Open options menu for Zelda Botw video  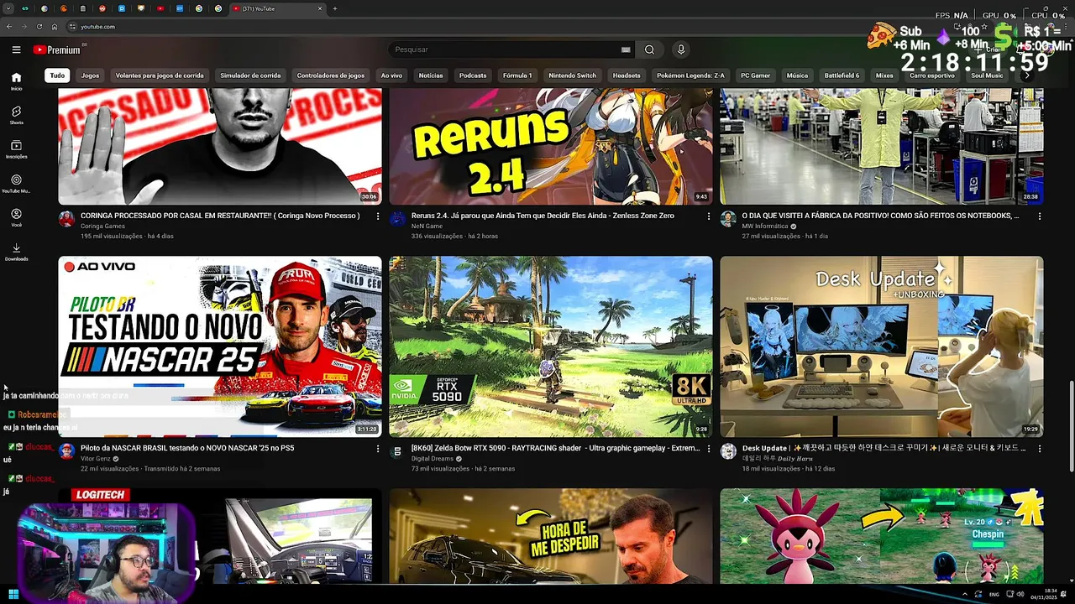pos(708,449)
